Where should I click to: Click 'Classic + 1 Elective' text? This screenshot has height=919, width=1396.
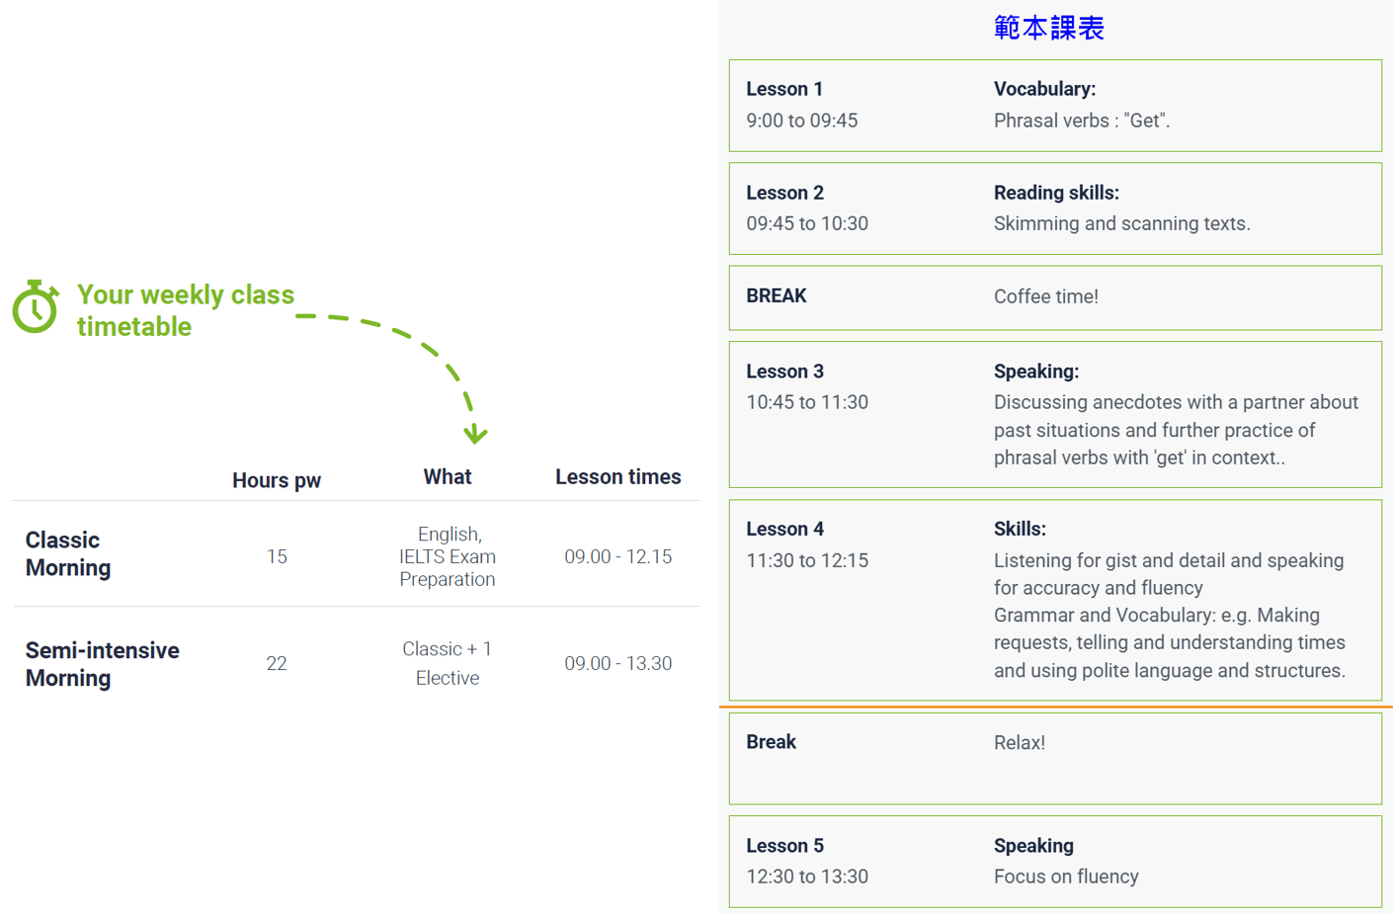(447, 663)
